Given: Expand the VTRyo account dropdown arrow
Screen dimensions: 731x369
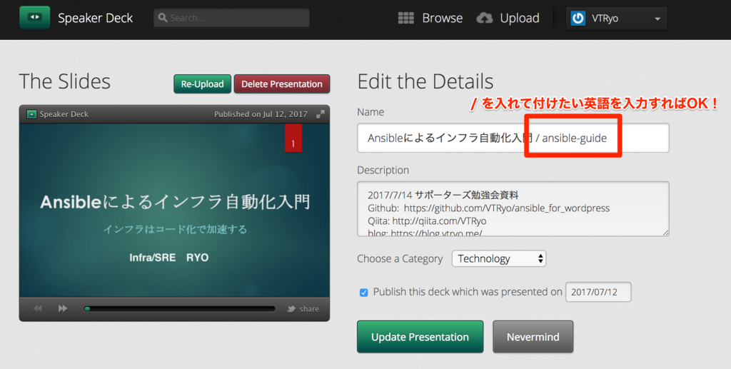Looking at the screenshot, I should pyautogui.click(x=657, y=19).
